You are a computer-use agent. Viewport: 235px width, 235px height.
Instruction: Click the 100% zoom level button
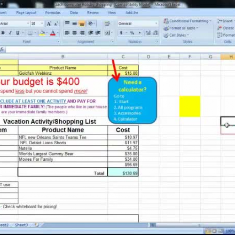tap(230, 231)
